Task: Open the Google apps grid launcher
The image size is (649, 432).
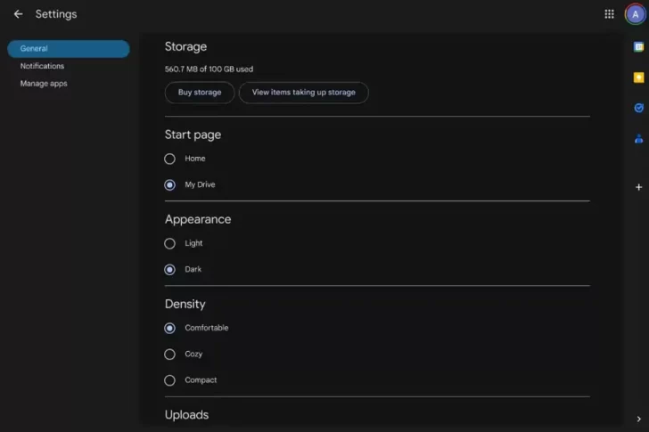Action: [609, 14]
